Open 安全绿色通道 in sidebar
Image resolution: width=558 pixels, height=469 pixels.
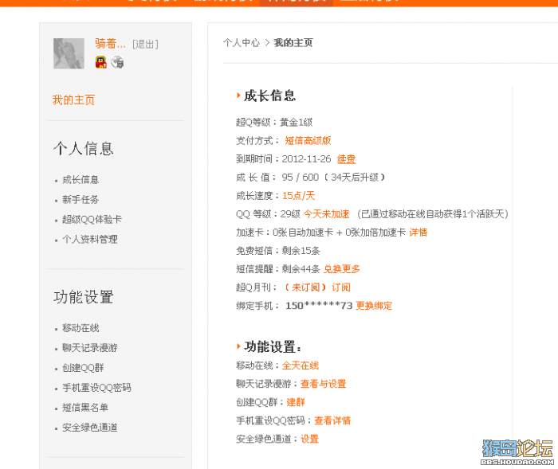89,428
